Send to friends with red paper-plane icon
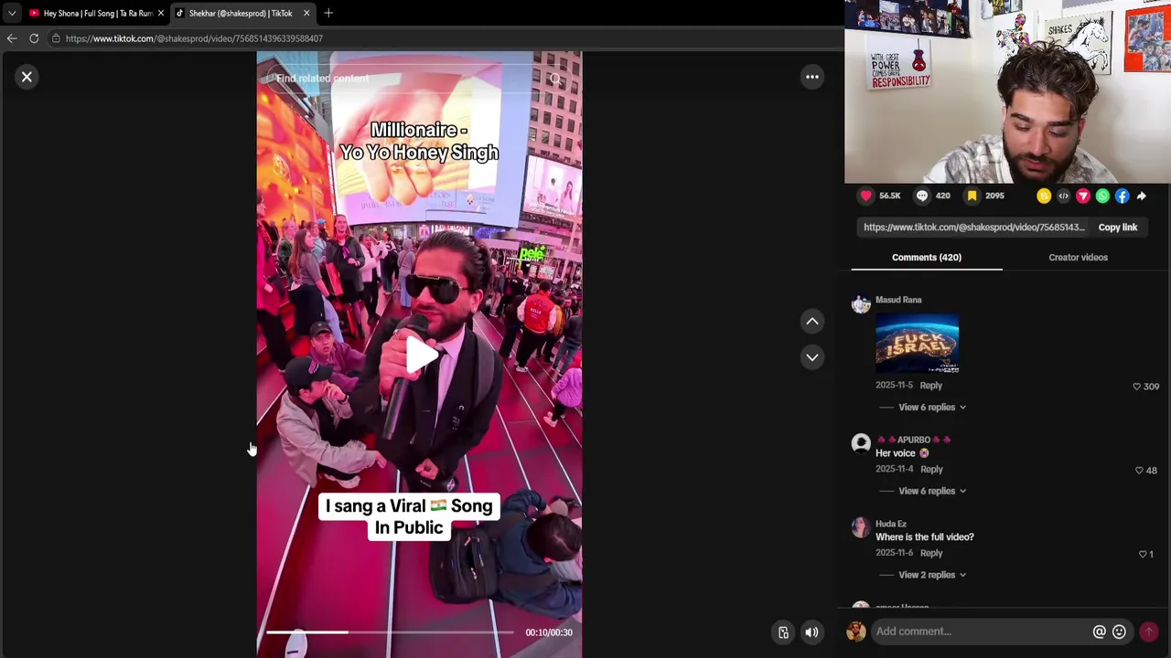 pos(1083,196)
